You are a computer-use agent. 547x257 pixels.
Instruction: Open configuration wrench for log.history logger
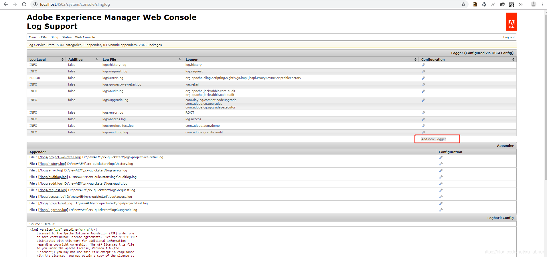(x=423, y=65)
